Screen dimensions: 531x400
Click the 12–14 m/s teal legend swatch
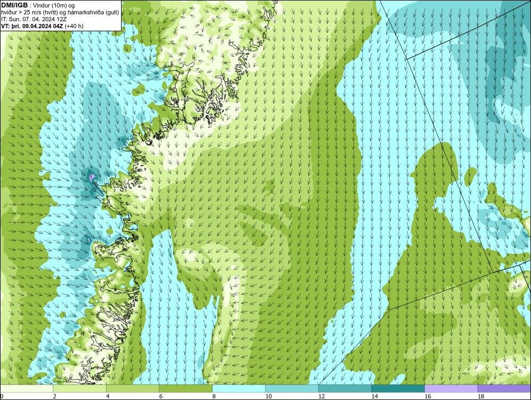(x=345, y=388)
